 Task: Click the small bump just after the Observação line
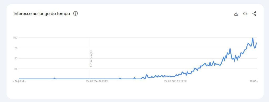(120, 79)
